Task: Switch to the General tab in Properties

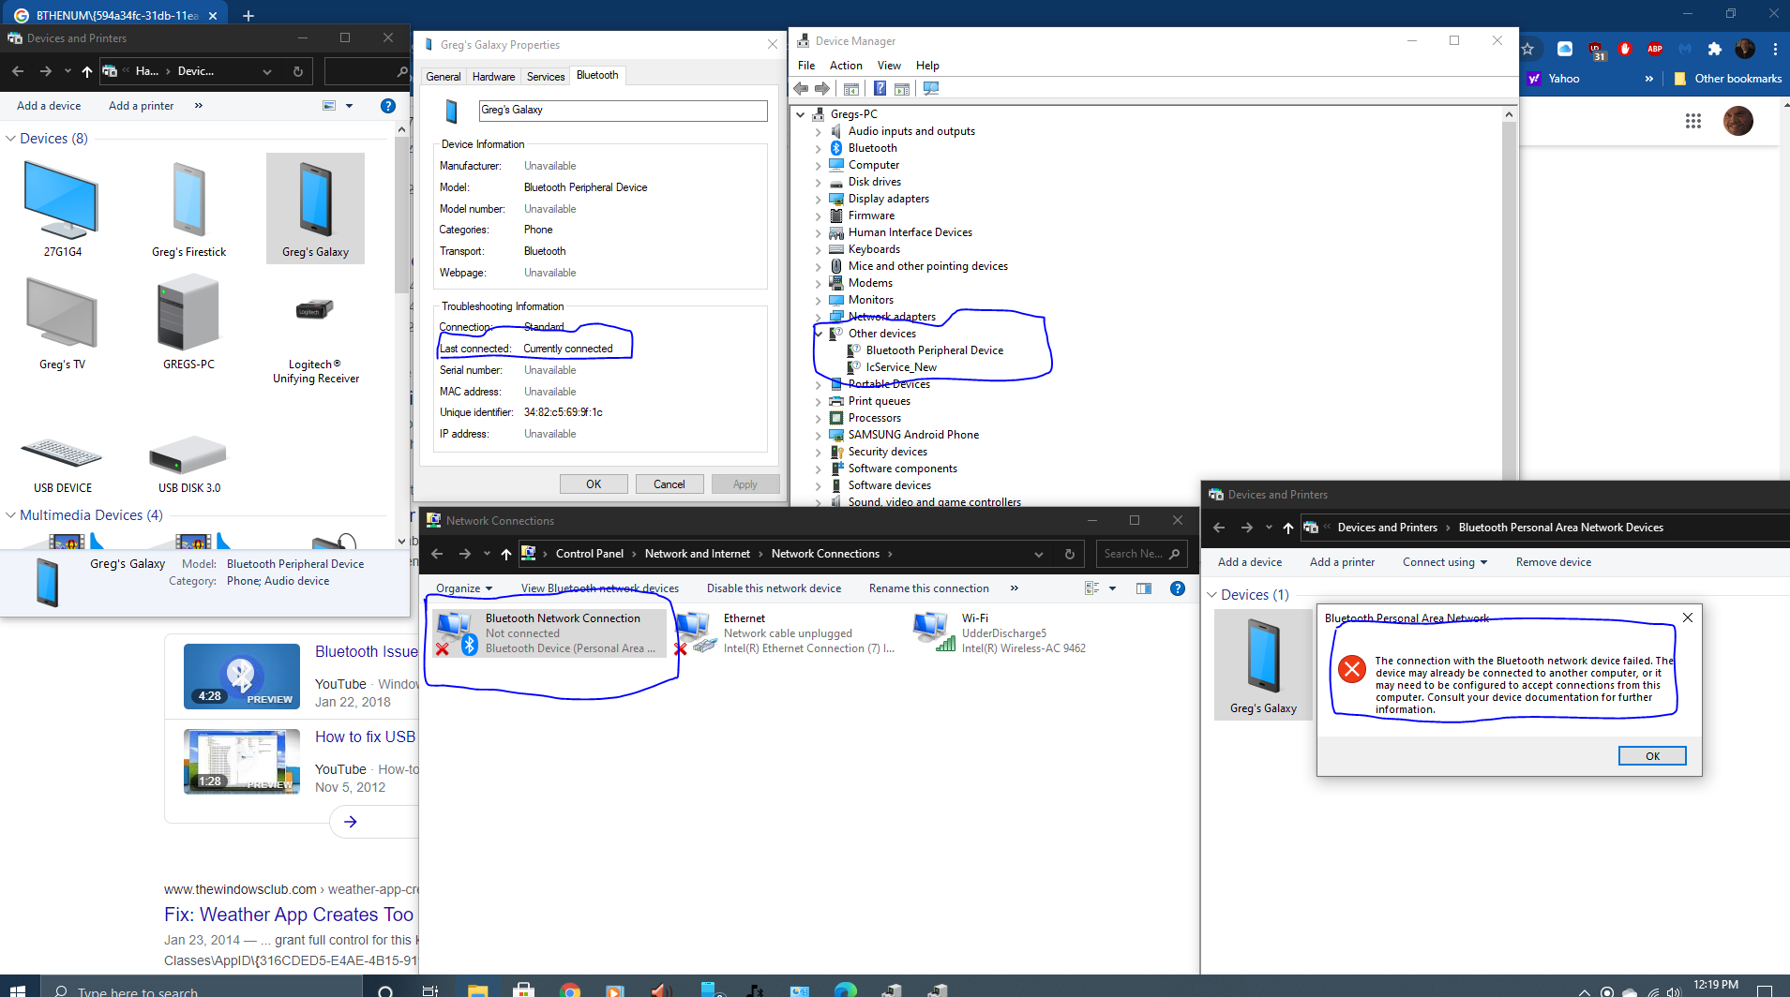Action: click(x=443, y=77)
